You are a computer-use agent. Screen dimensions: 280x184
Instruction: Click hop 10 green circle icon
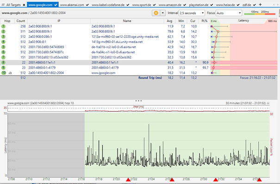(4, 73)
